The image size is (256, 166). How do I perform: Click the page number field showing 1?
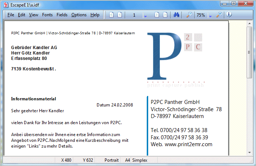[x=134, y=15]
